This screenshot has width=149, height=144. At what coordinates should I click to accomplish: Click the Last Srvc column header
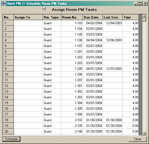point(113,17)
